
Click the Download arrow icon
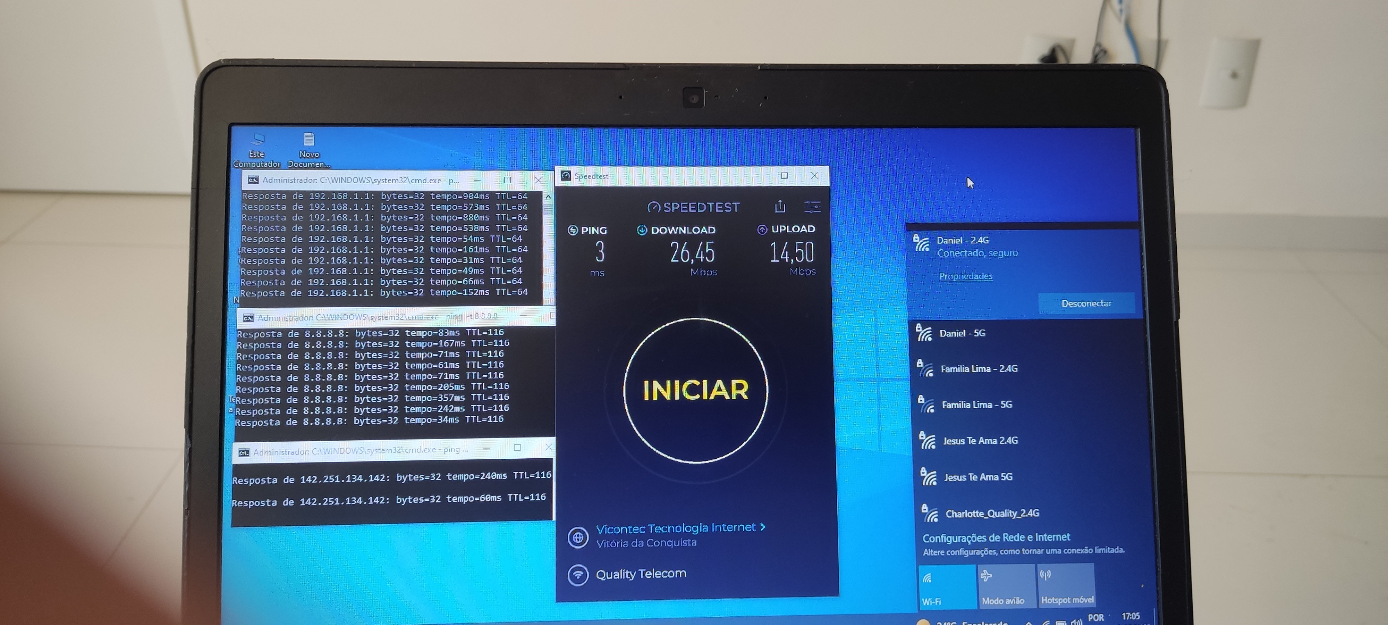coord(642,230)
